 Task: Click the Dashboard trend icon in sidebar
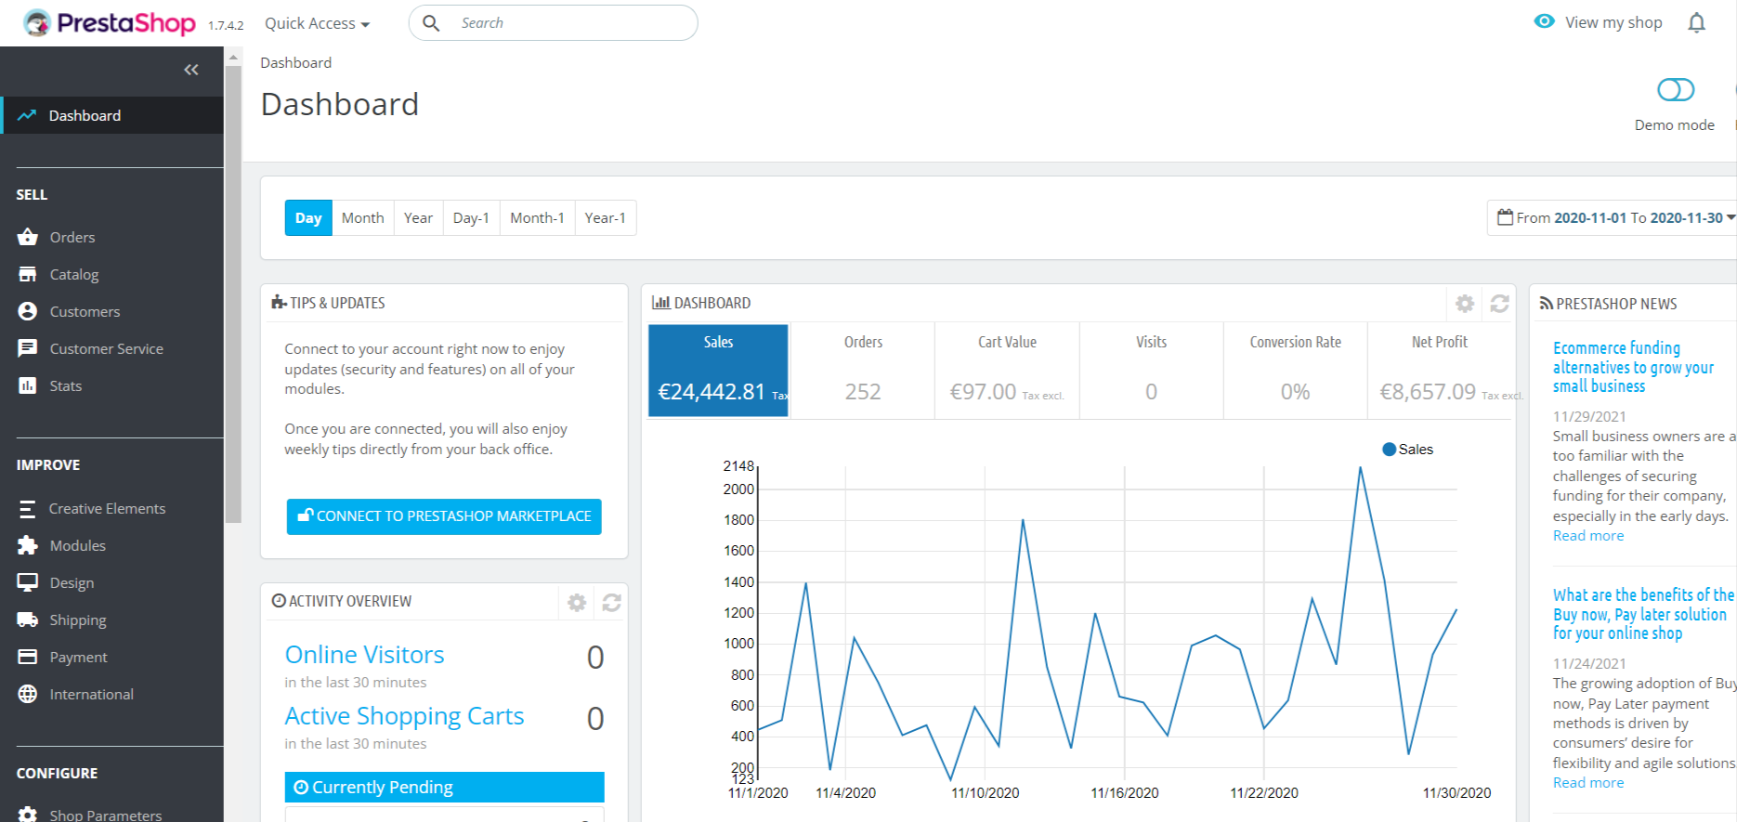(x=27, y=115)
